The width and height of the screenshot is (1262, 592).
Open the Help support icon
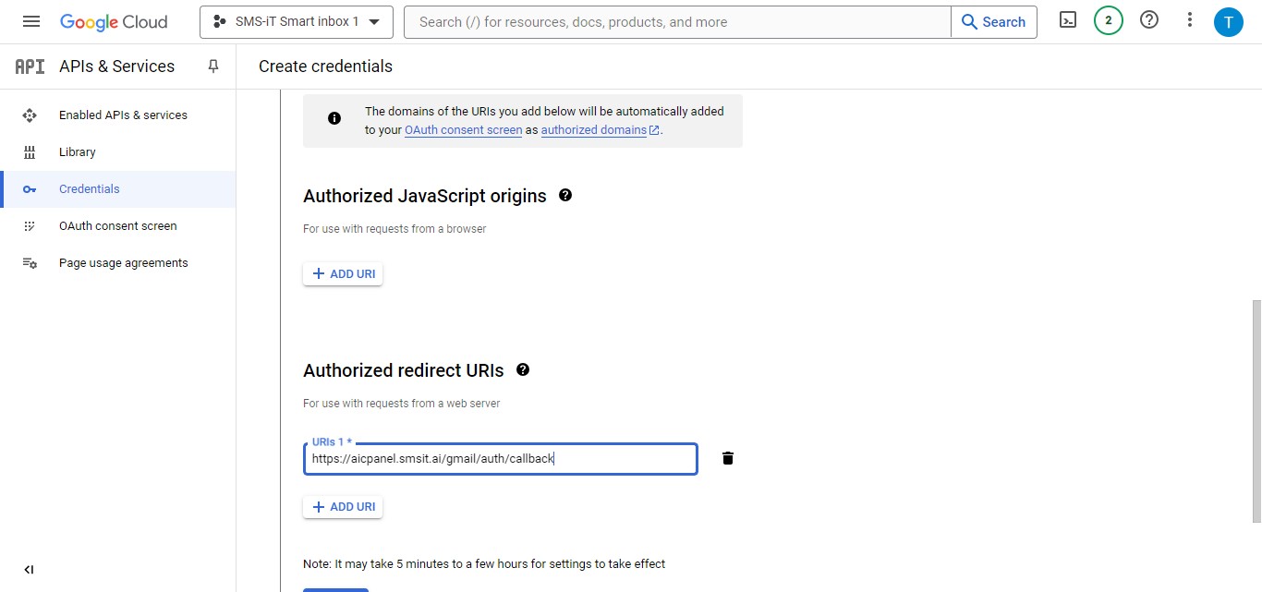coord(1148,18)
